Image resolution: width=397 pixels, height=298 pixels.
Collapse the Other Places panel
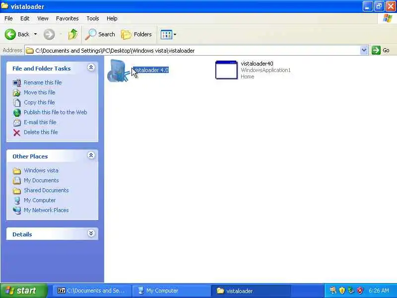(x=91, y=155)
